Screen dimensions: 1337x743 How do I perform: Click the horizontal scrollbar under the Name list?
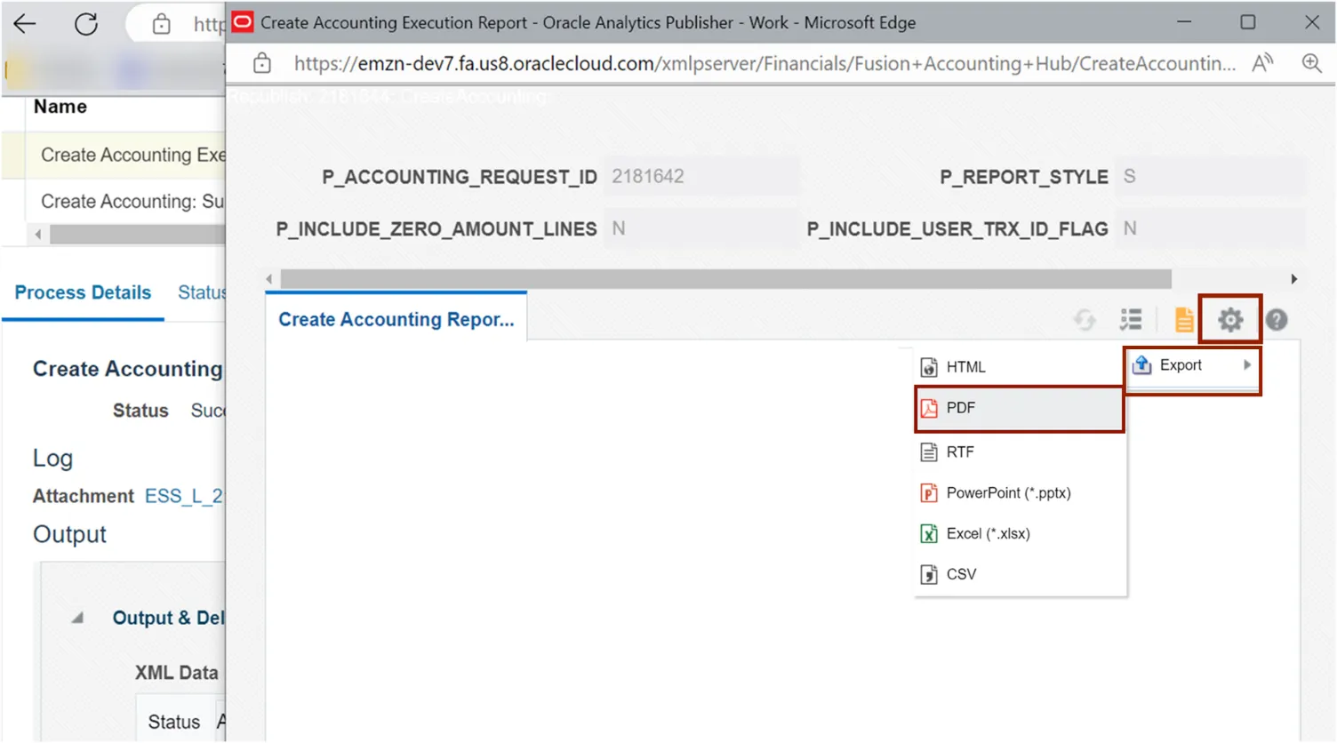138,235
